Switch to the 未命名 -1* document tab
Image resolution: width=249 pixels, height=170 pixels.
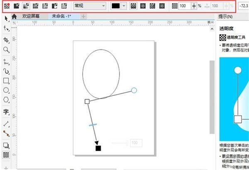coord(61,16)
